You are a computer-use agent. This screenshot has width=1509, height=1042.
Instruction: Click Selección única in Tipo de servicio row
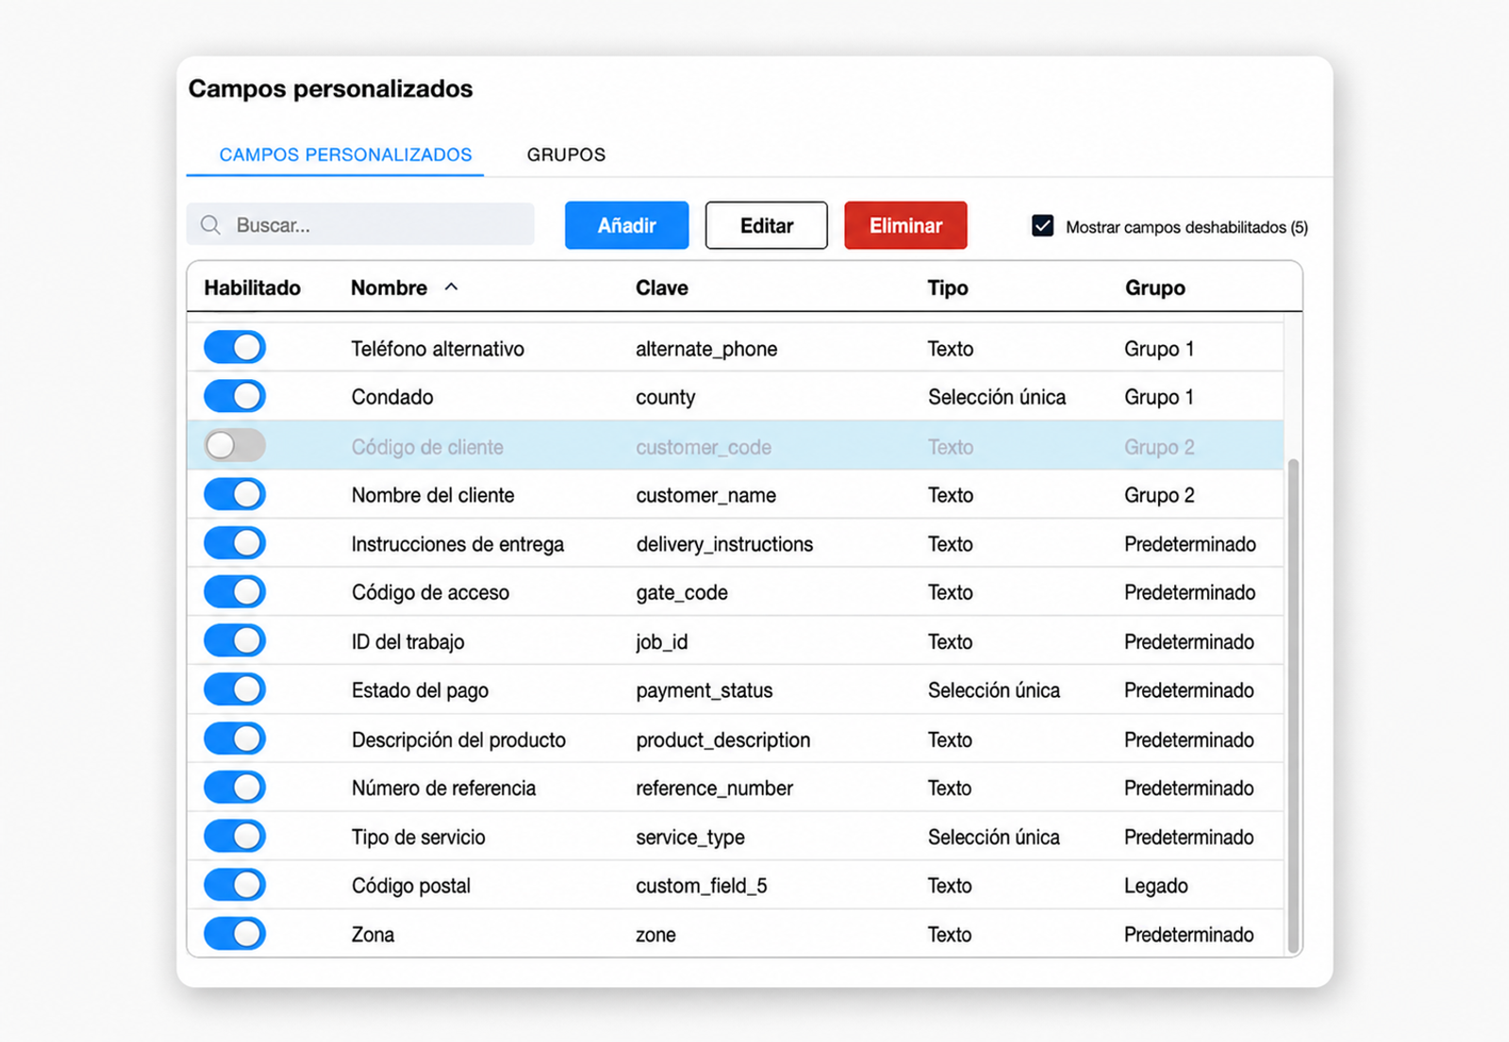[993, 837]
